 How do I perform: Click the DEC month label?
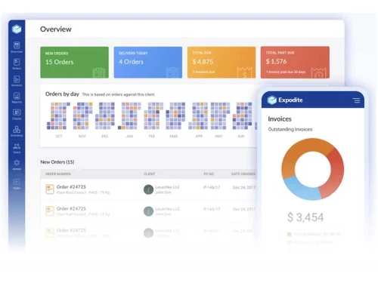[105, 136]
